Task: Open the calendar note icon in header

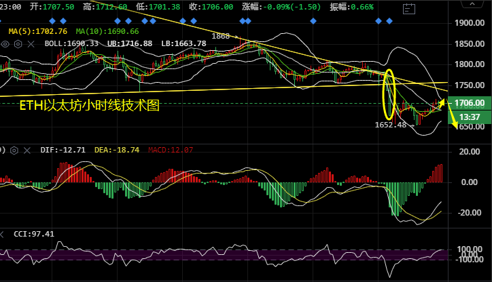Action: (x=409, y=9)
